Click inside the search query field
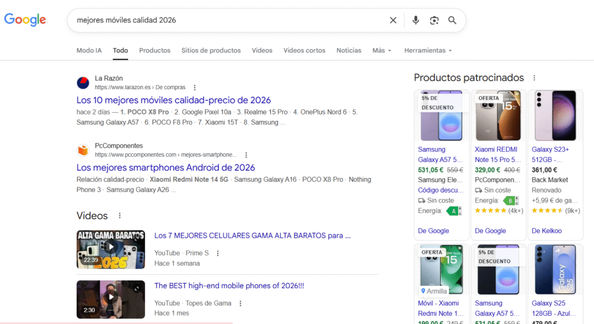 point(227,20)
